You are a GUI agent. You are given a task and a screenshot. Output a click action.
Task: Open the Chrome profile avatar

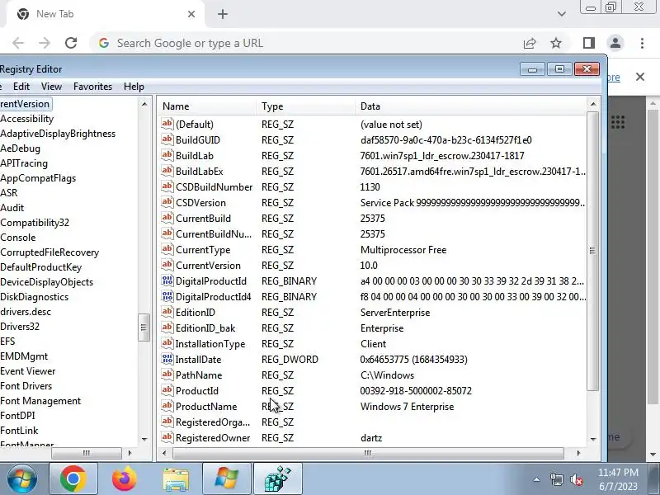(615, 43)
